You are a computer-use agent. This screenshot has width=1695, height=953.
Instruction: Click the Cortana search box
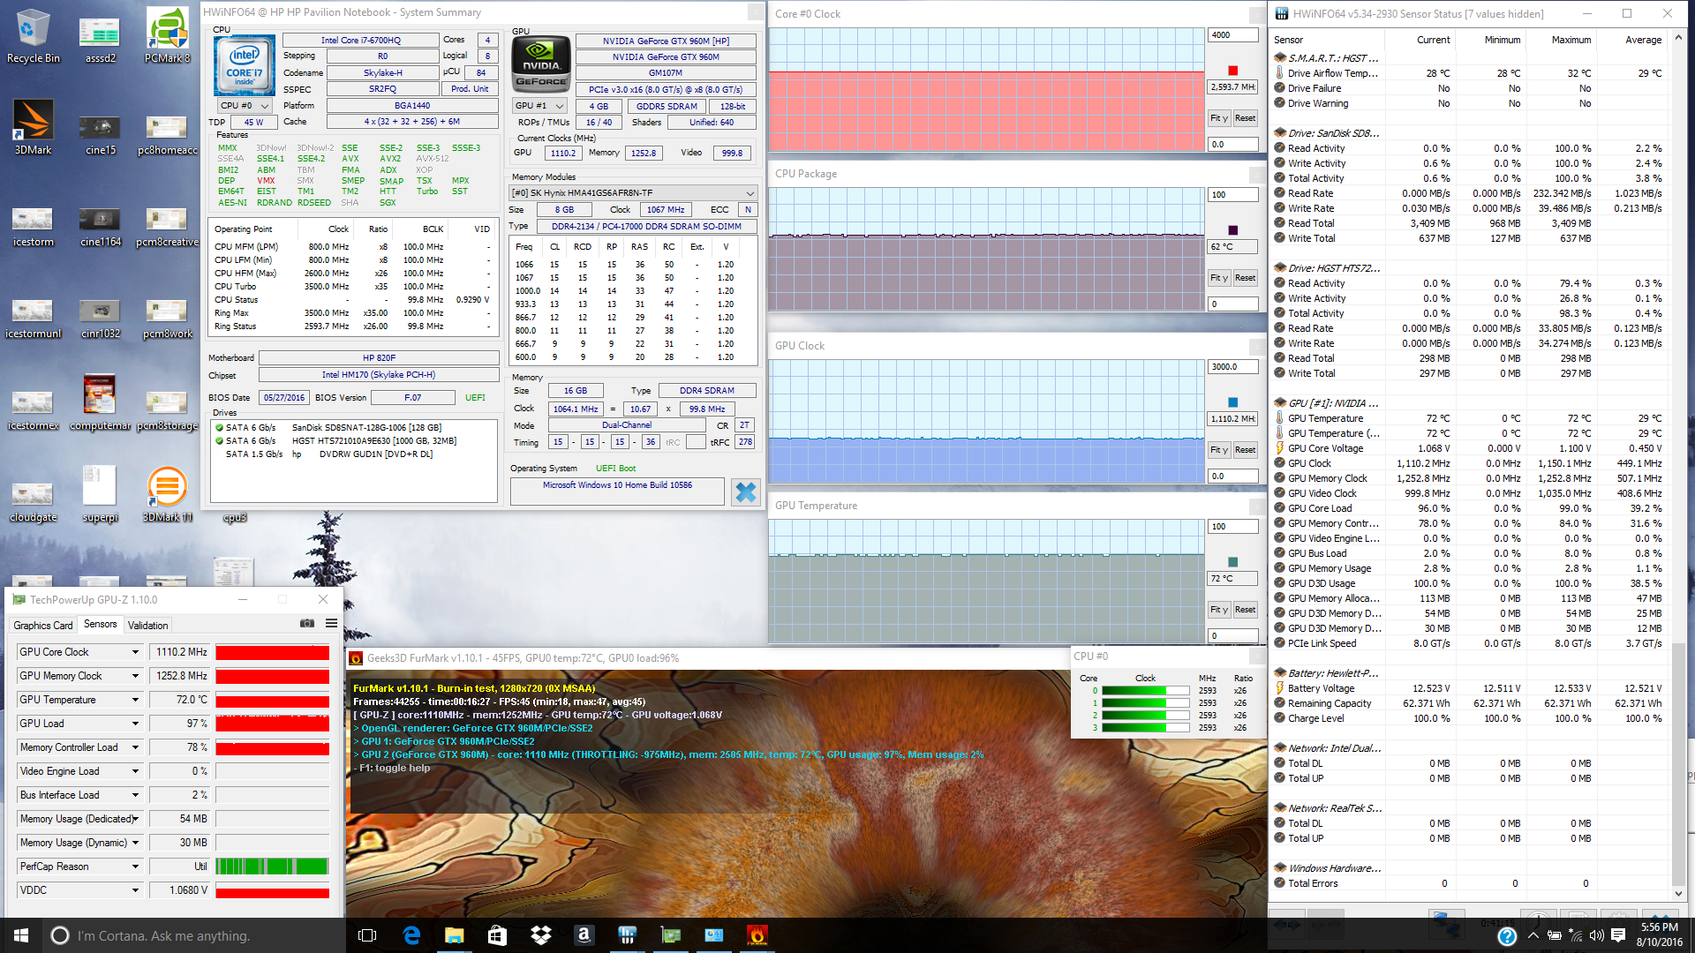pyautogui.click(x=193, y=935)
